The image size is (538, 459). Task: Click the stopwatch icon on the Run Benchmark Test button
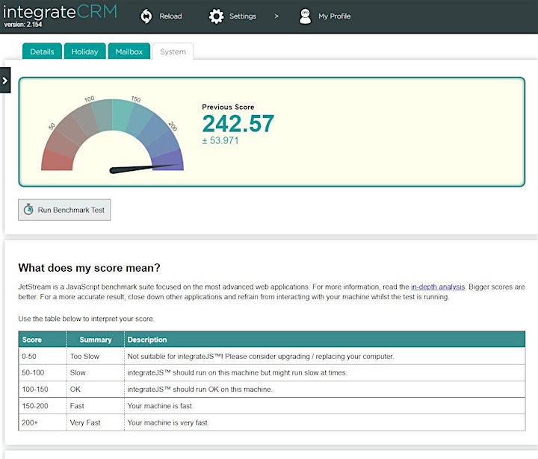pos(28,210)
